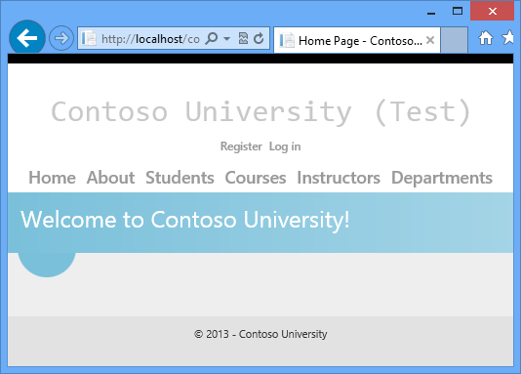
Task: Click the Compatibility View broken-page icon
Action: tap(243, 38)
